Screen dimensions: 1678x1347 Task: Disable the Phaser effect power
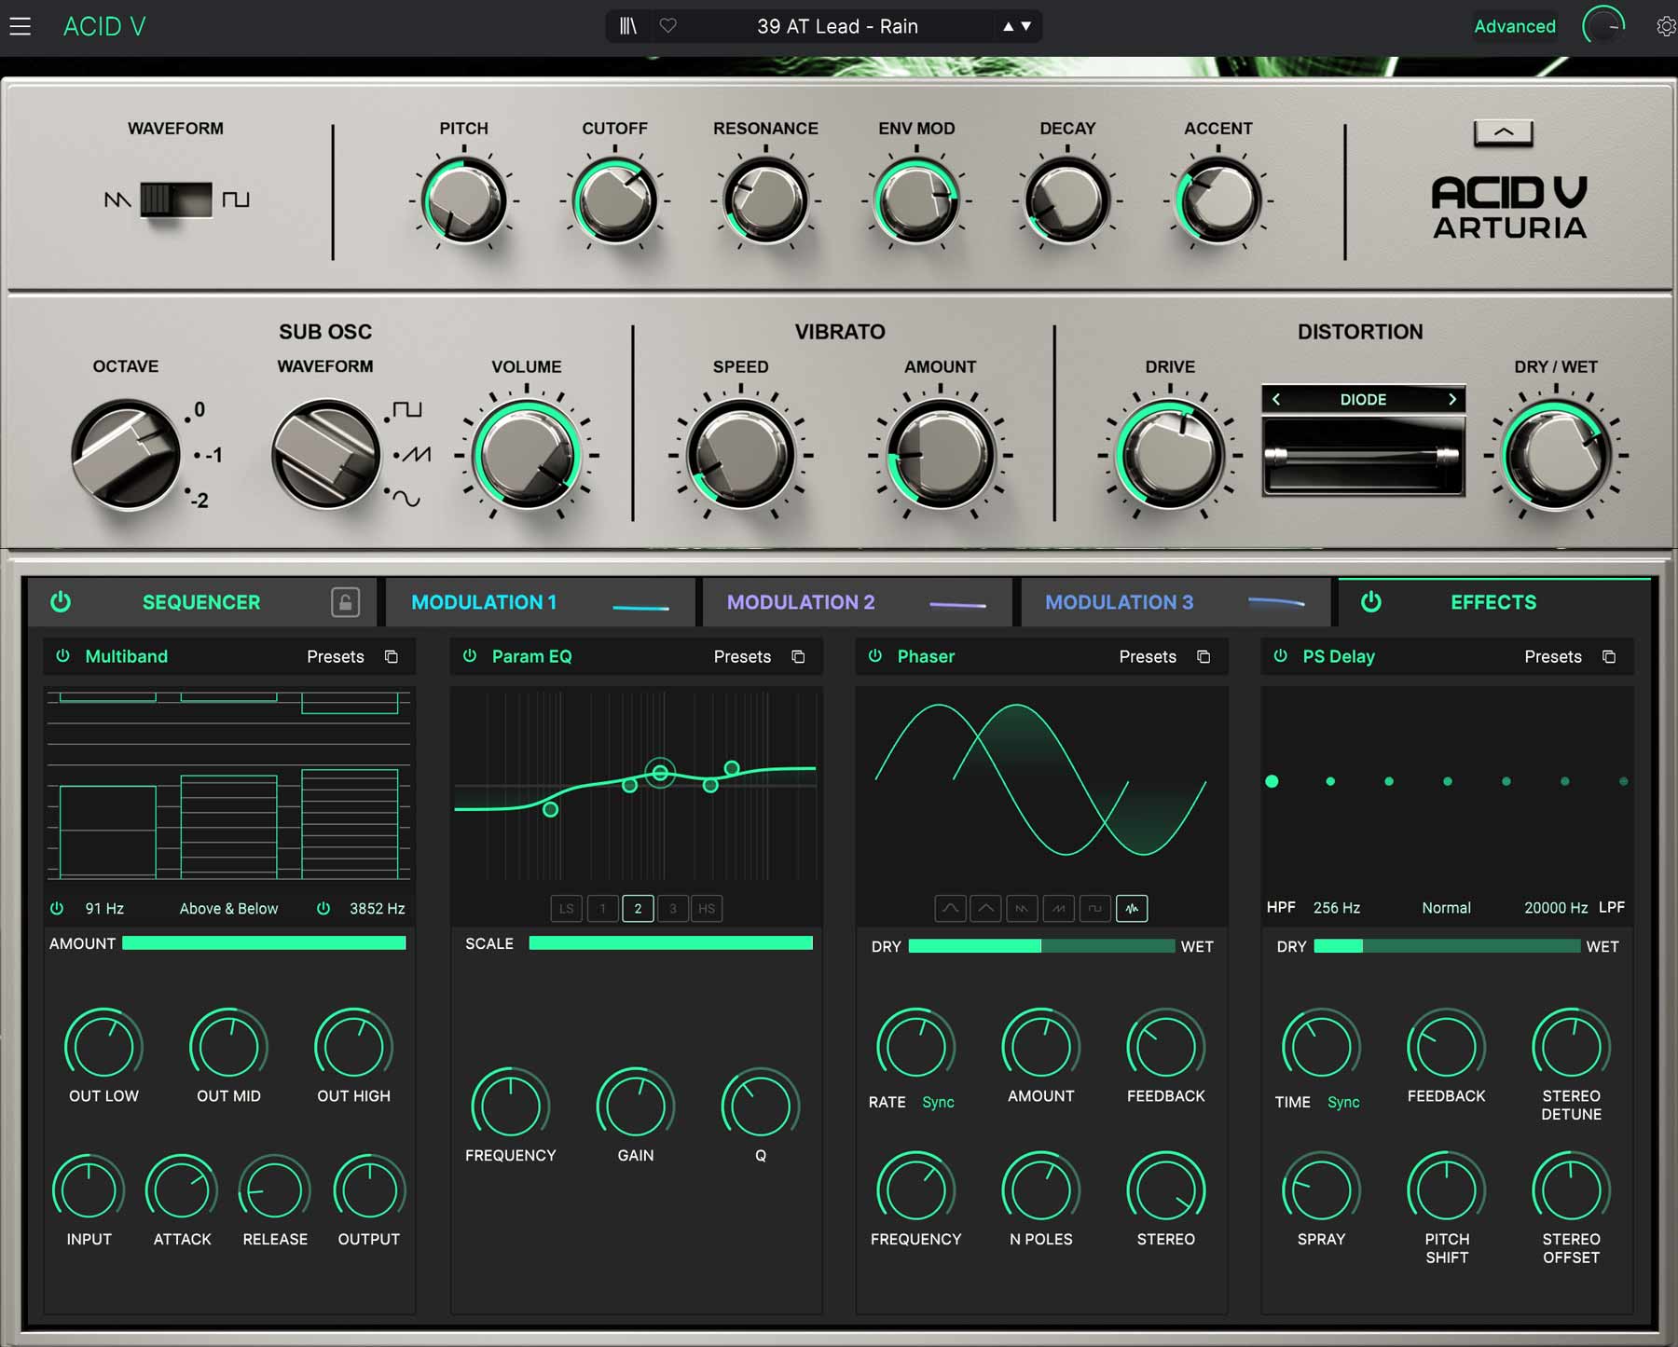(875, 655)
